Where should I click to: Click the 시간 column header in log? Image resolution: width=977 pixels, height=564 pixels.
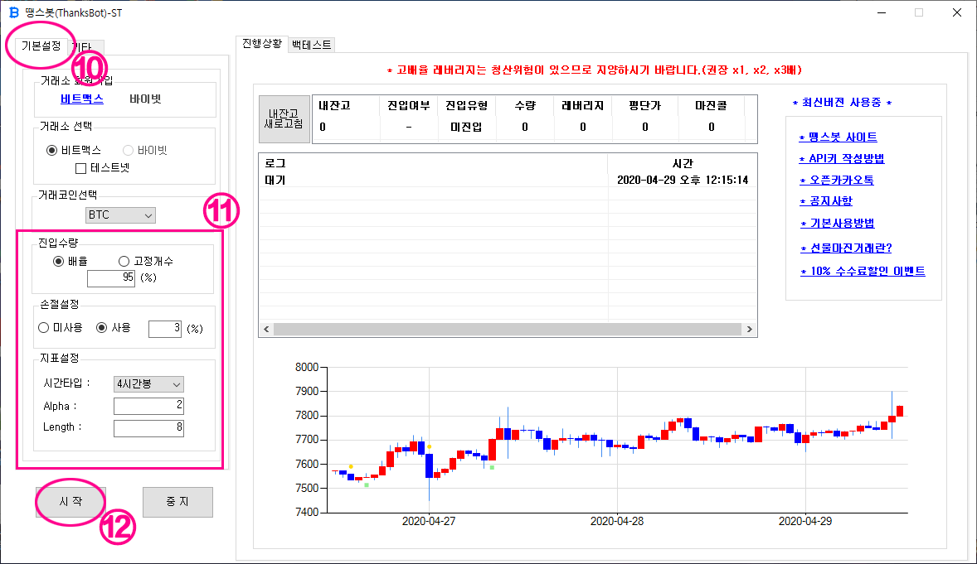pos(683,163)
